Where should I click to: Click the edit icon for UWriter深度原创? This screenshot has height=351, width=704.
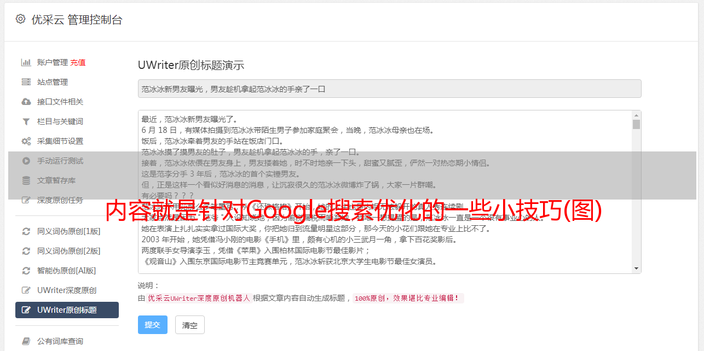(x=26, y=290)
